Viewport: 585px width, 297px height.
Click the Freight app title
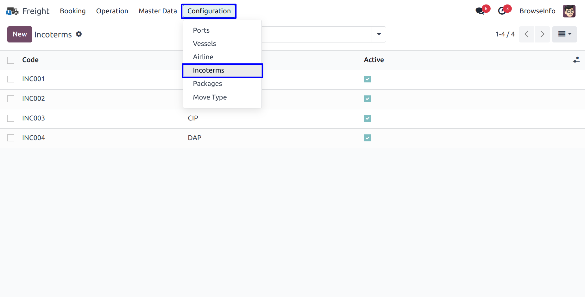click(x=36, y=11)
